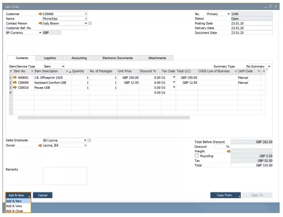283x217 pixels.
Task: Click the info icon next to Sales Employee
Action: [89, 140]
